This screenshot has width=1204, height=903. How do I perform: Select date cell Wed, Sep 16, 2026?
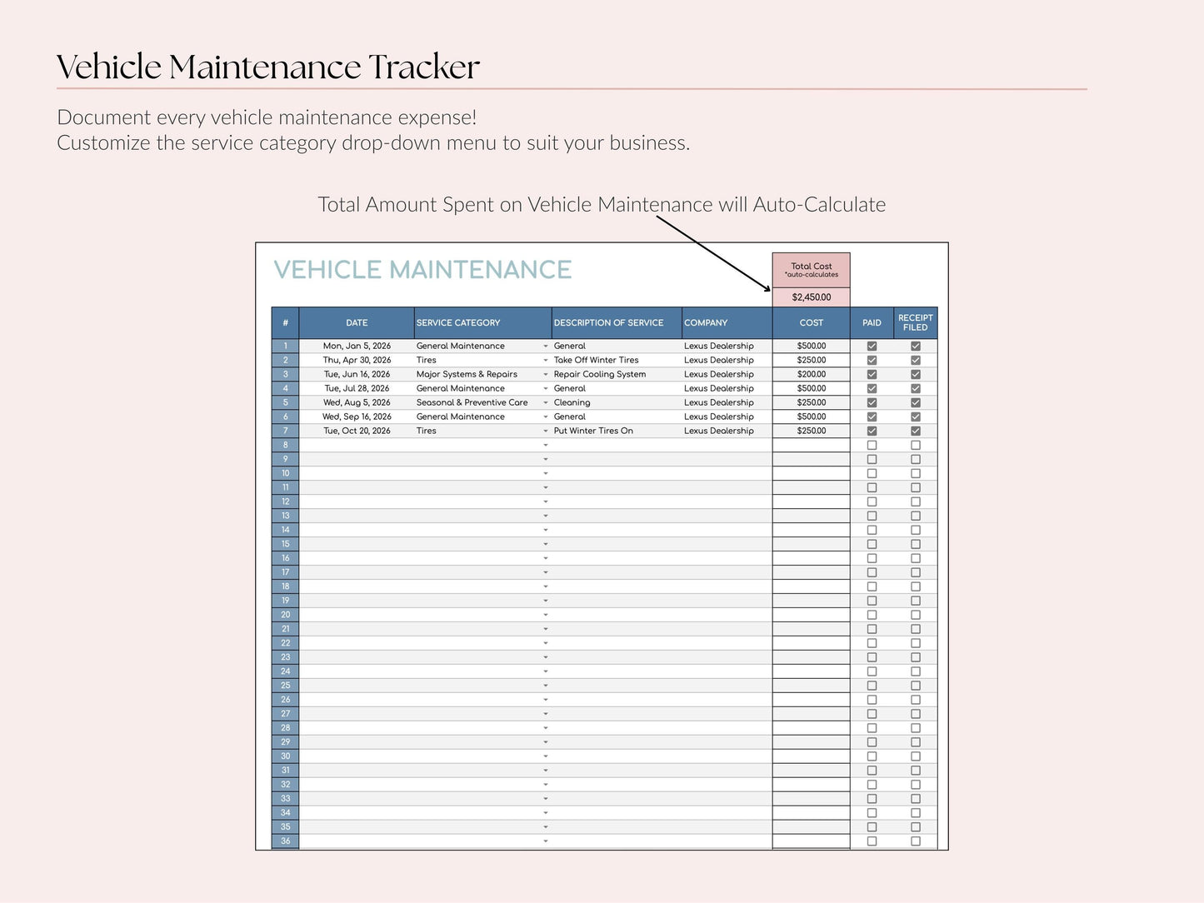(357, 417)
